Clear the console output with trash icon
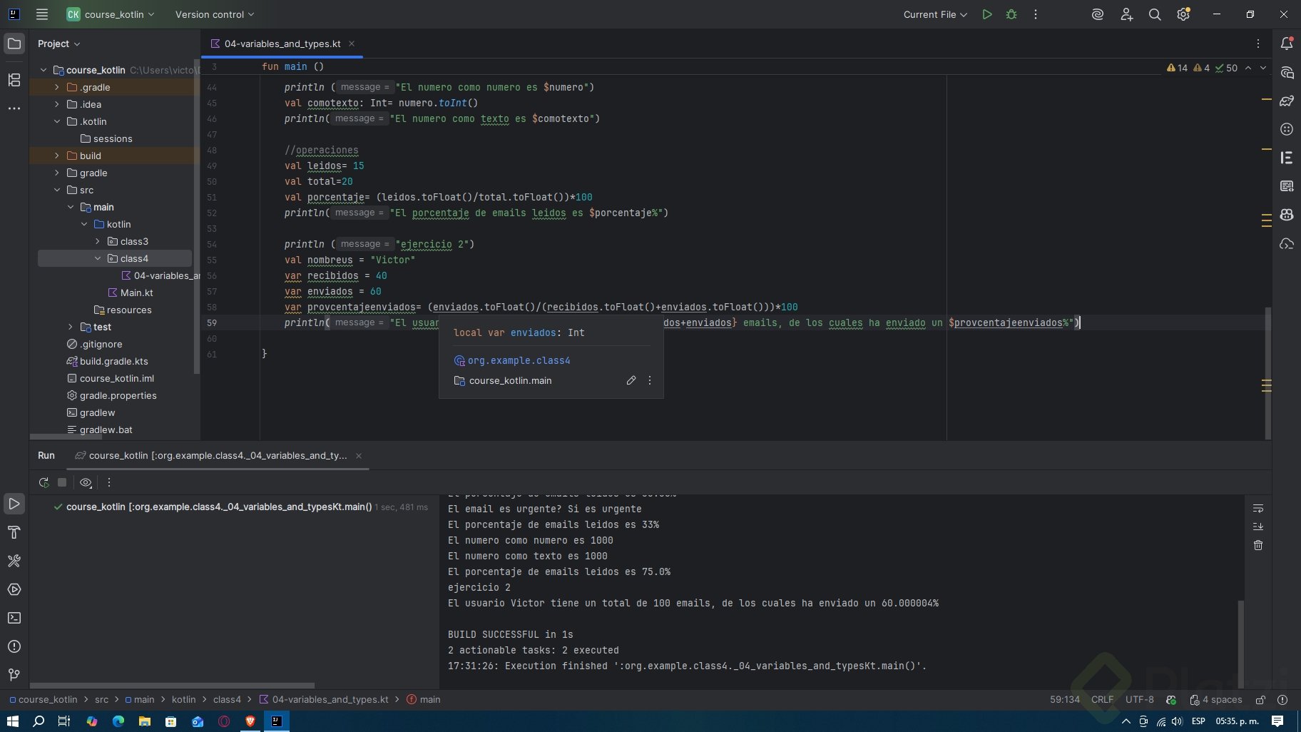Image resolution: width=1301 pixels, height=732 pixels. pos(1258,545)
